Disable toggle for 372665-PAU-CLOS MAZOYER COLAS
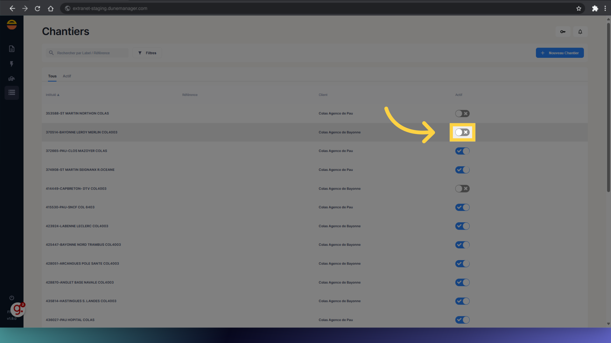 click(462, 151)
